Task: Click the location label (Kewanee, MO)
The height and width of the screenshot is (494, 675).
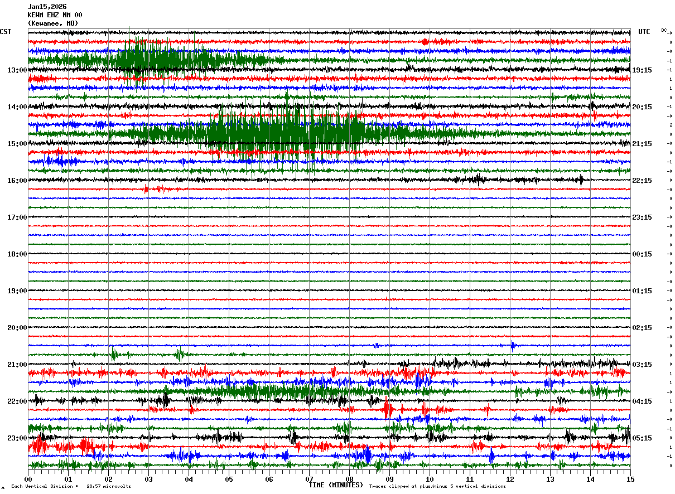Action: (53, 23)
